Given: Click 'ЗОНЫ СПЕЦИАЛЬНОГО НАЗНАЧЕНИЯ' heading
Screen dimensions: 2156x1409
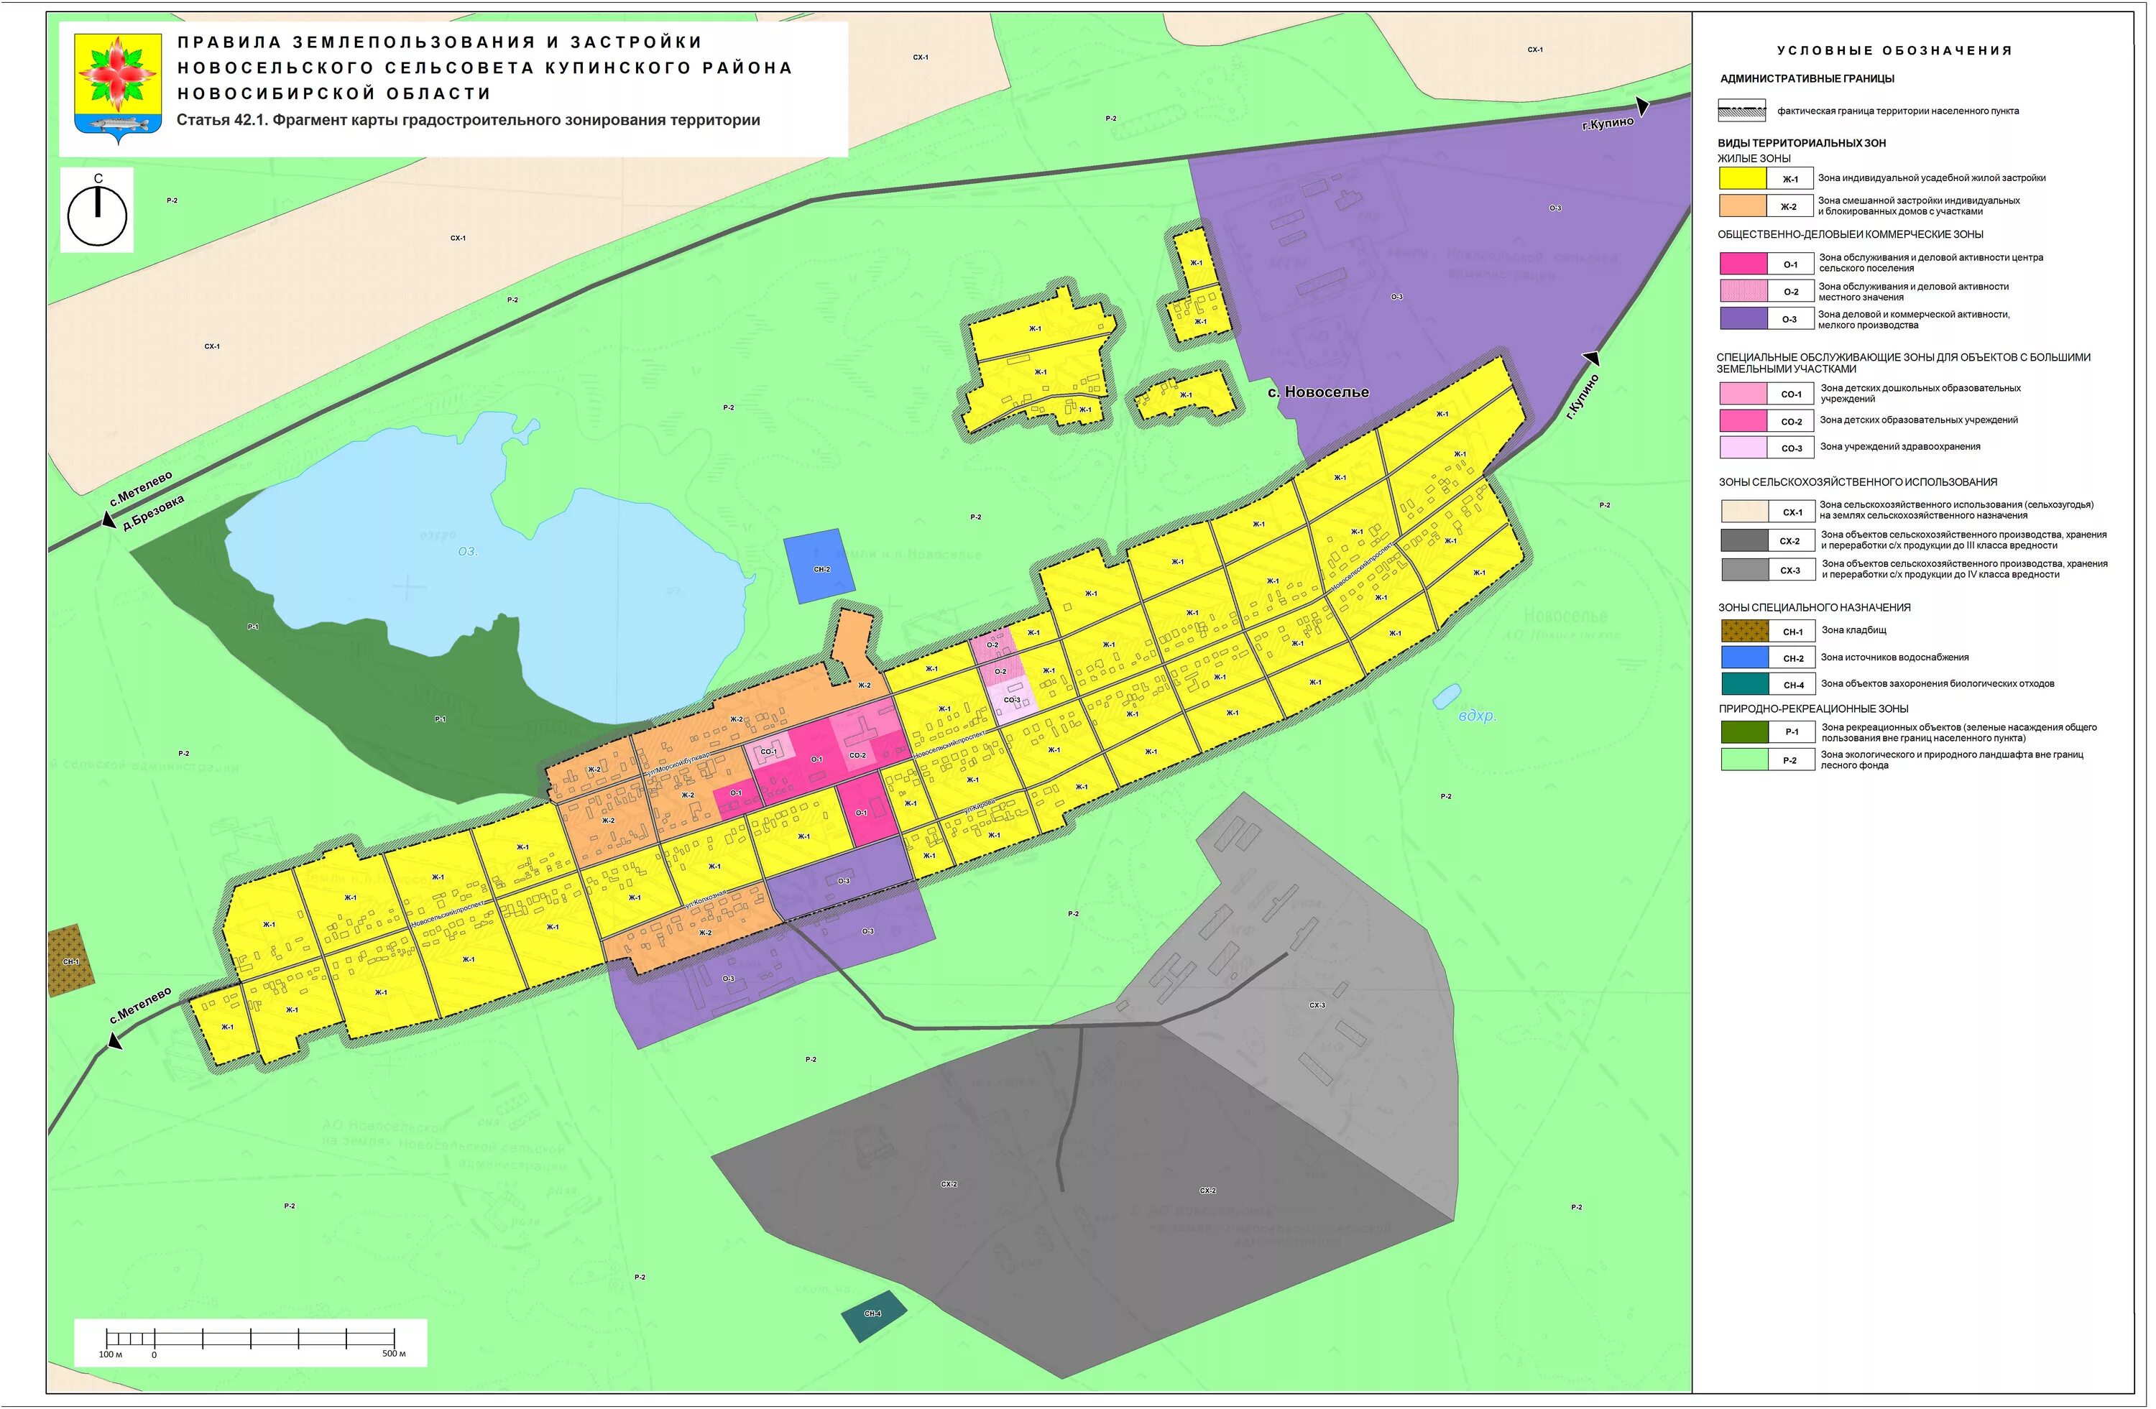Looking at the screenshot, I should click(x=1815, y=608).
